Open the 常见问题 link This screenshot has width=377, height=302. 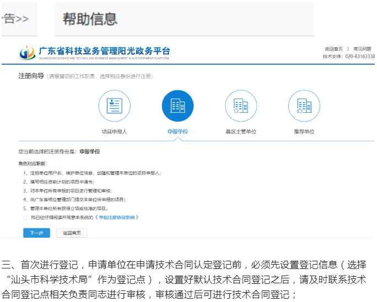point(362,49)
